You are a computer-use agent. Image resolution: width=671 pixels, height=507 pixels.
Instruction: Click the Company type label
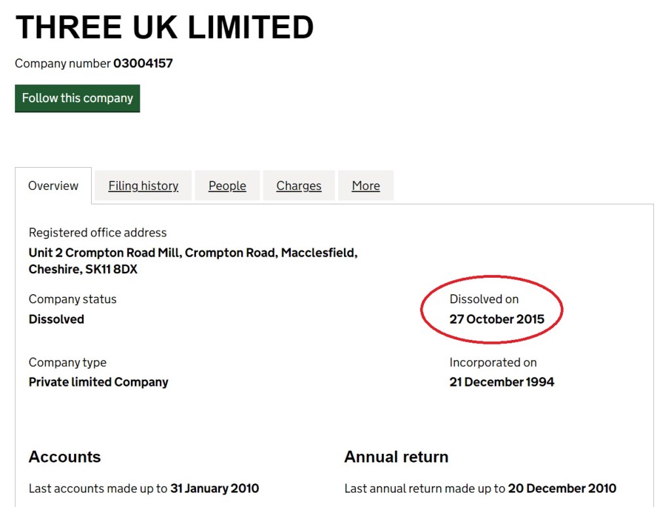pyautogui.click(x=67, y=362)
